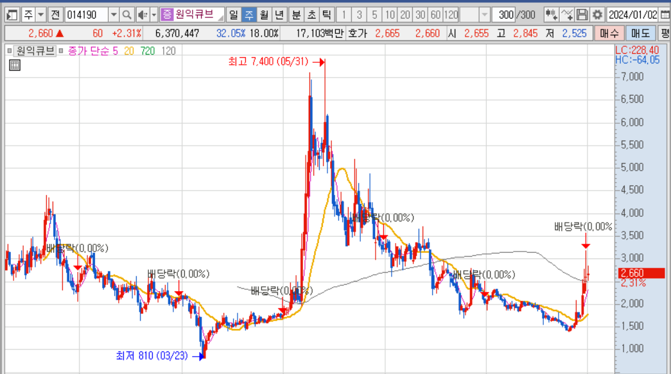The height and width of the screenshot is (374, 671).
Task: Click the grid data table icon
Action: (15, 65)
